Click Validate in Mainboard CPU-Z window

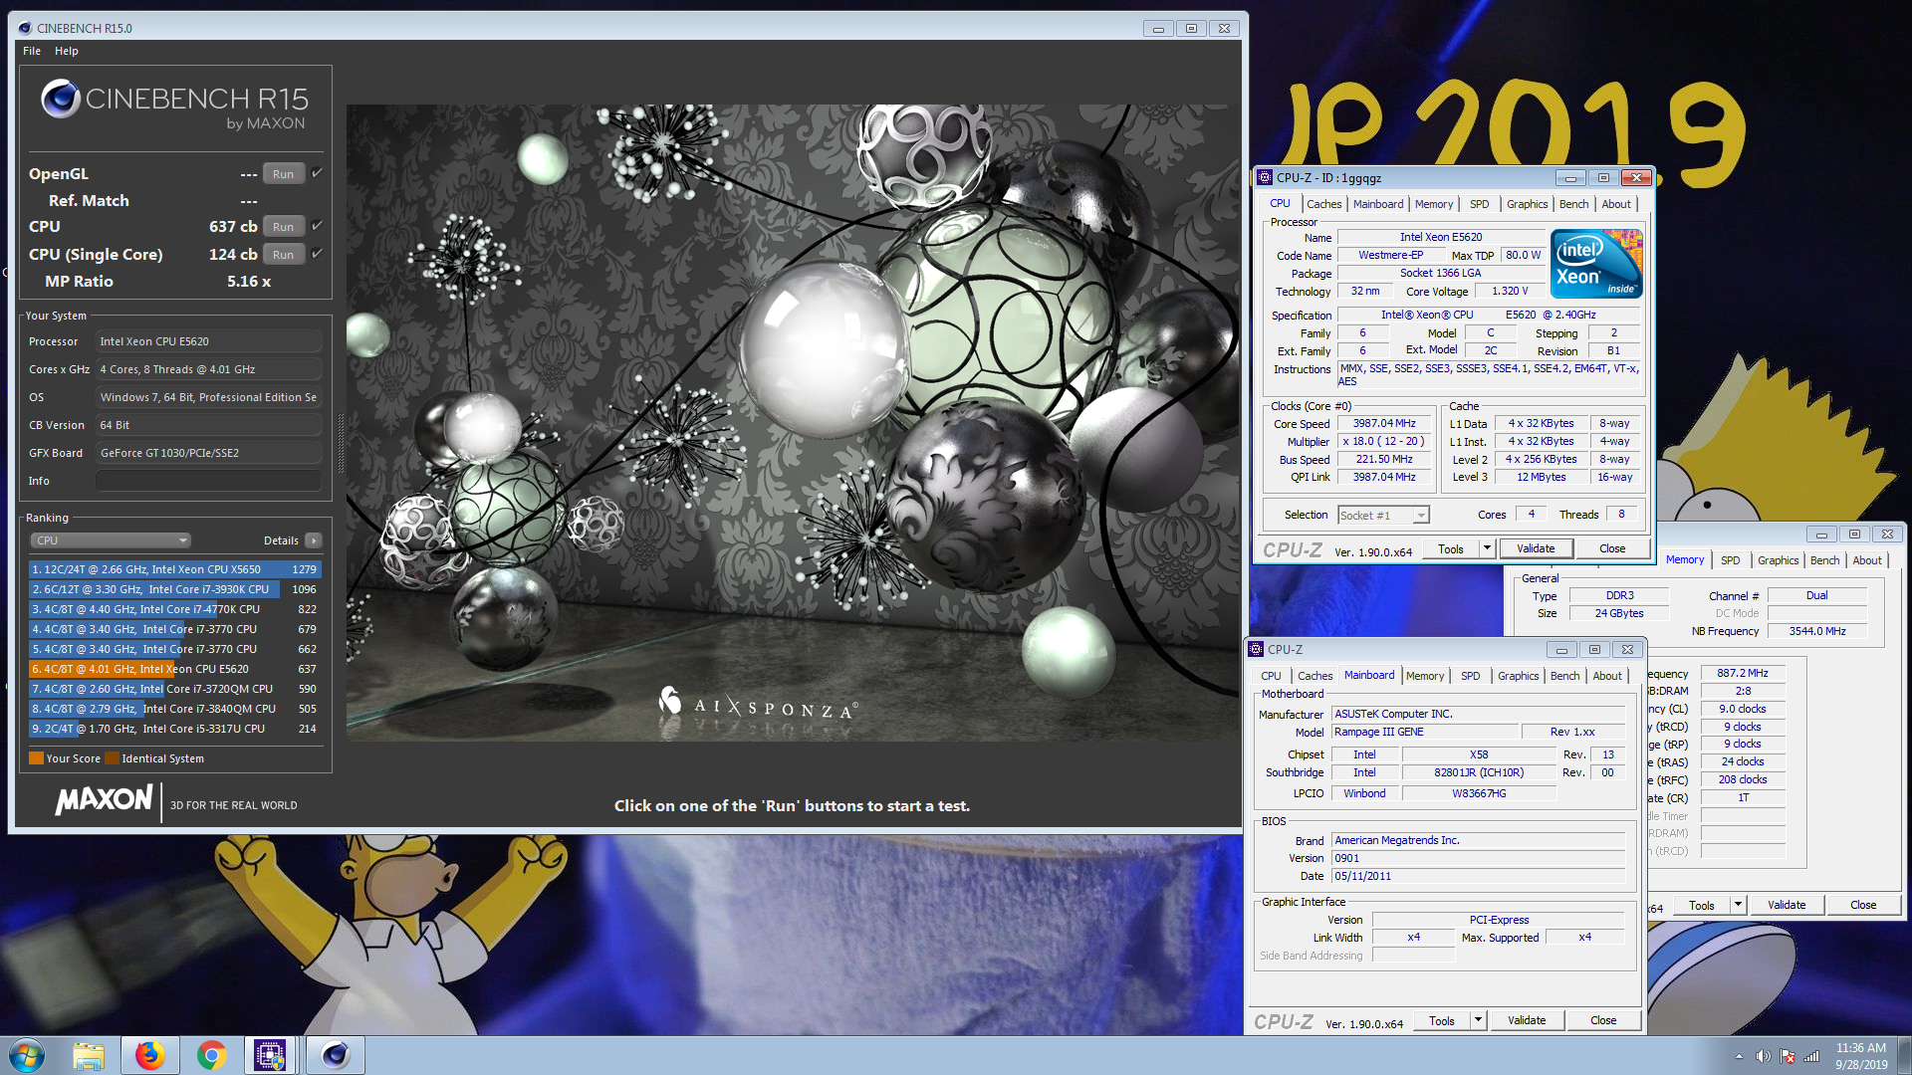coord(1527,1020)
